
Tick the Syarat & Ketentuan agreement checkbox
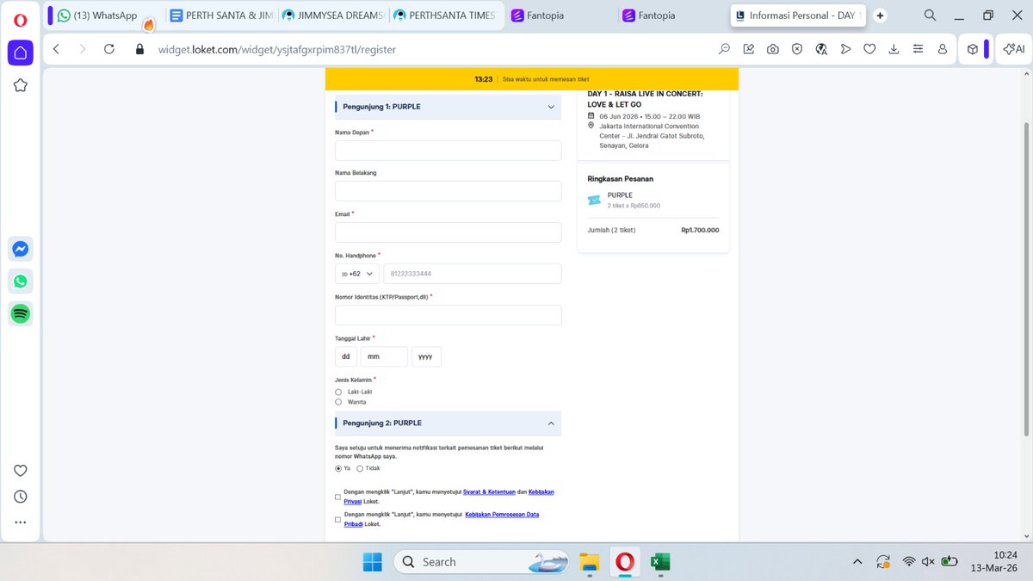(x=337, y=497)
